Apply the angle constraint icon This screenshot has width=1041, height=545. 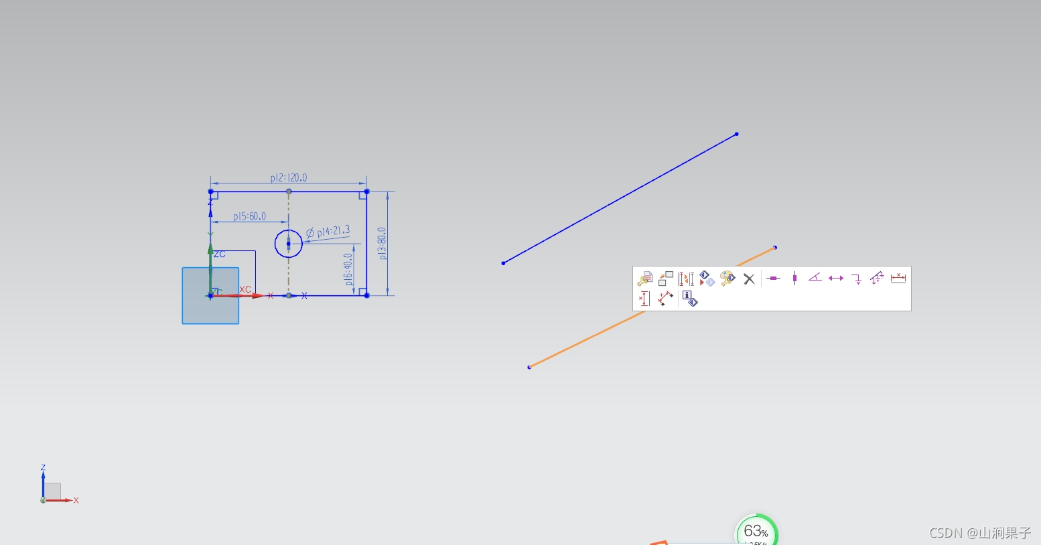point(815,278)
